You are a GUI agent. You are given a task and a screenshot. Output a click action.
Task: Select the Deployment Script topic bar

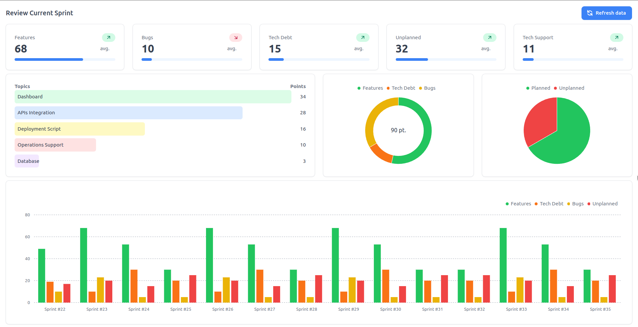pyautogui.click(x=80, y=129)
